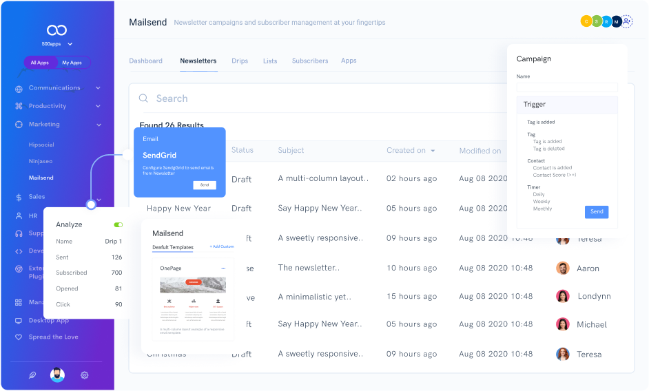Select the OnePage template thumbnail

(193, 299)
